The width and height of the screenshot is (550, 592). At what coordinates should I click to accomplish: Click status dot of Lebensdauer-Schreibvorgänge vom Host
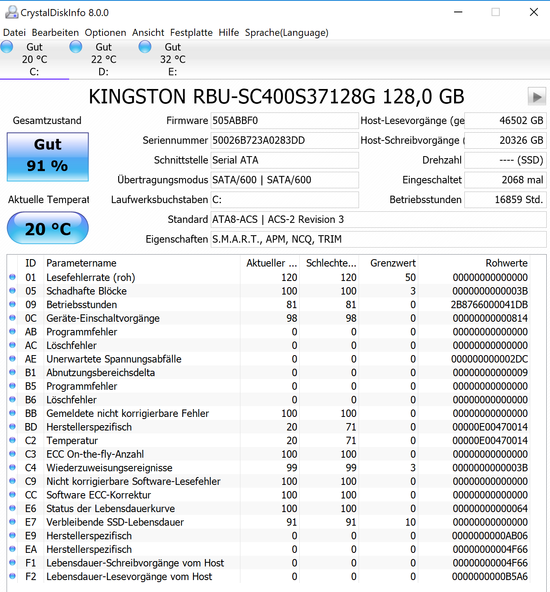click(12, 562)
